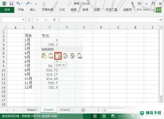This screenshot has width=164, height=119.
Task: Open the 文件 File tab
Action: [7, 10]
